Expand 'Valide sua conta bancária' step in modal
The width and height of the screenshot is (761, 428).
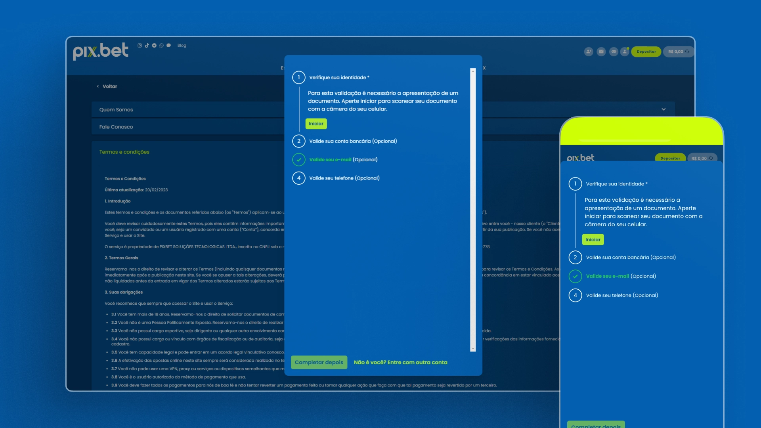[353, 141]
